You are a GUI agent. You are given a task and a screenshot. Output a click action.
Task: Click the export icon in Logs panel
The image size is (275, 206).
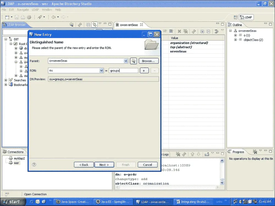click(x=207, y=154)
